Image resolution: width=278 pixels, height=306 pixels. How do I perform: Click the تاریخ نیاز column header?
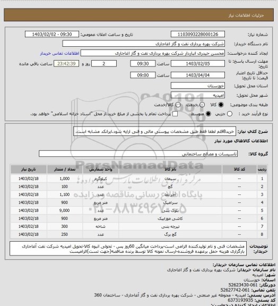pyautogui.click(x=29, y=169)
